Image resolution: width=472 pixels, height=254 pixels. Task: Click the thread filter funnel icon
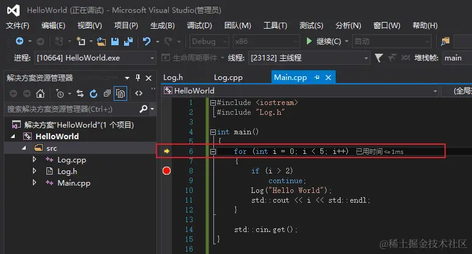tap(378, 58)
